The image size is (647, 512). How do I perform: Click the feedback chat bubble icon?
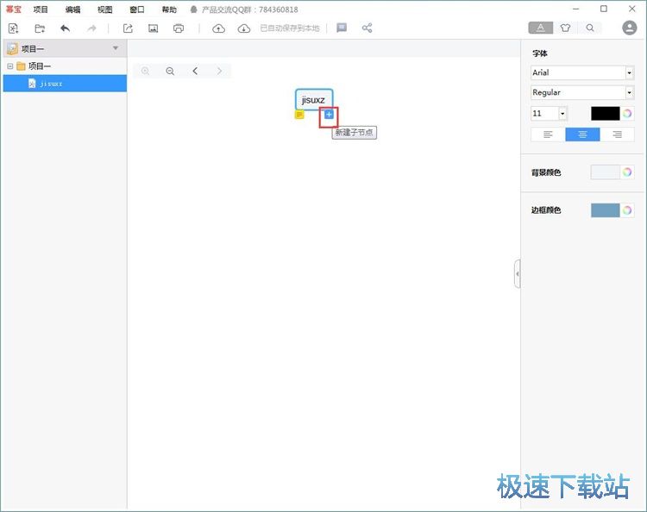pos(342,28)
